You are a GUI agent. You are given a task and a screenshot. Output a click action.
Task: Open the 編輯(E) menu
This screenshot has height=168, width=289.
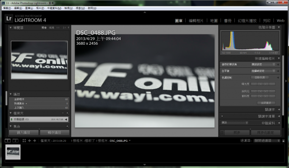pyautogui.click(x=18, y=8)
